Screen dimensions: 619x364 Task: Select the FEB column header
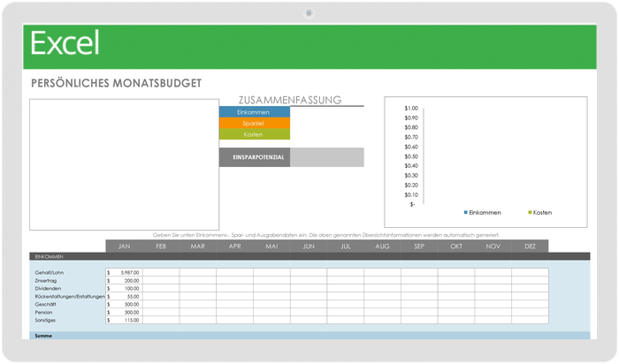click(x=161, y=246)
